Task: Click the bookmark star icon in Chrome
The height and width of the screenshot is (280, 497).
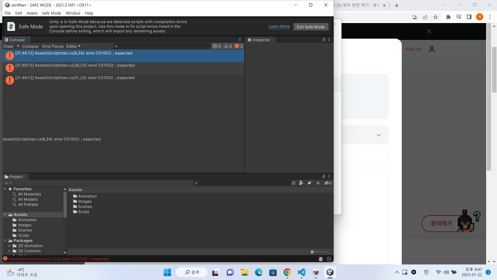Action: 436,17
